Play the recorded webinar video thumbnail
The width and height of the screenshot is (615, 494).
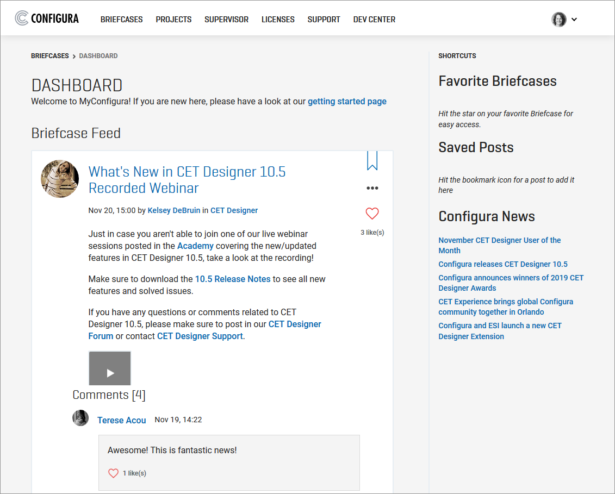[110, 368]
